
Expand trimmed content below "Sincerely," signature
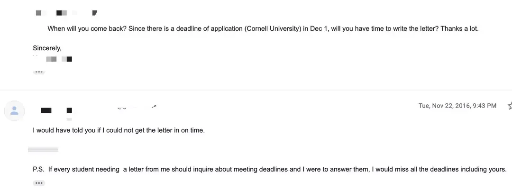[39, 72]
